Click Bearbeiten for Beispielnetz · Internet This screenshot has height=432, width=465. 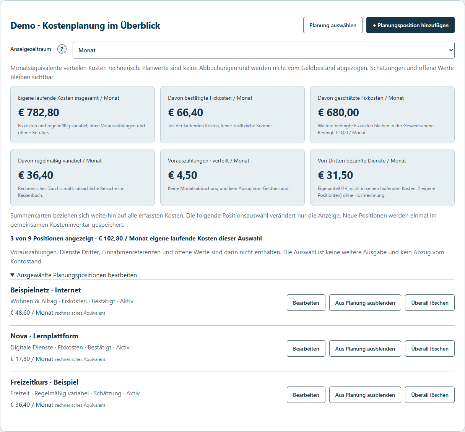tap(306, 303)
